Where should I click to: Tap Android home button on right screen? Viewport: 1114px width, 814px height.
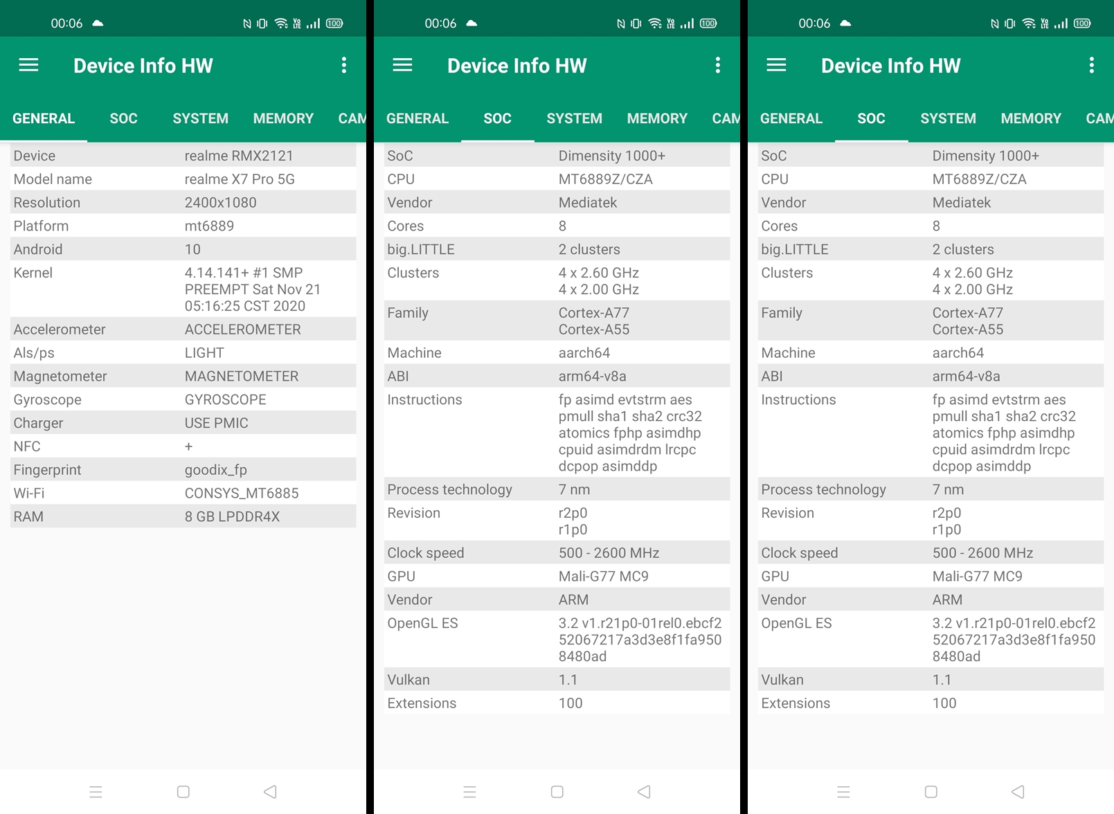point(931,791)
